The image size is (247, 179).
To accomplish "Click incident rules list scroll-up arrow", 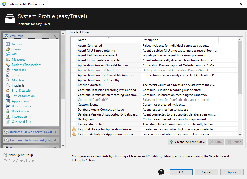I will pos(240,39).
